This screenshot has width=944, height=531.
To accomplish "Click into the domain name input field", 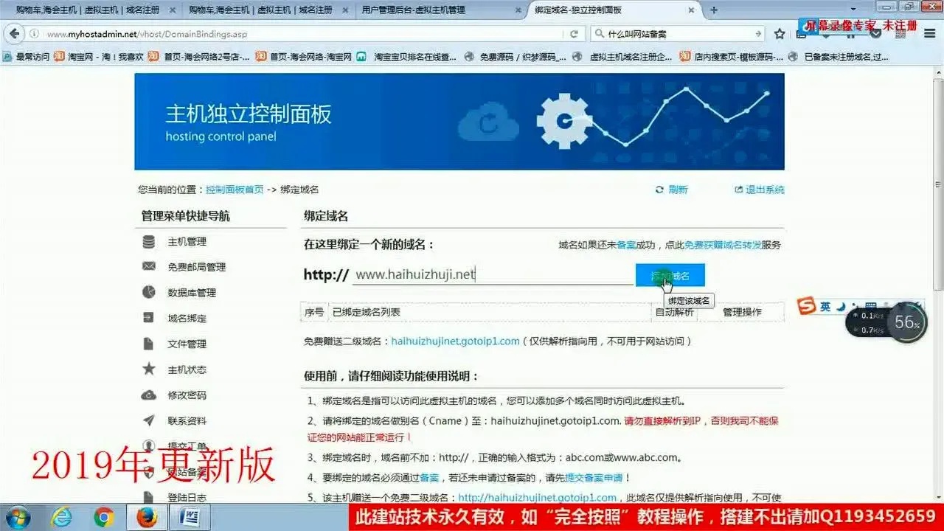I will coord(493,274).
